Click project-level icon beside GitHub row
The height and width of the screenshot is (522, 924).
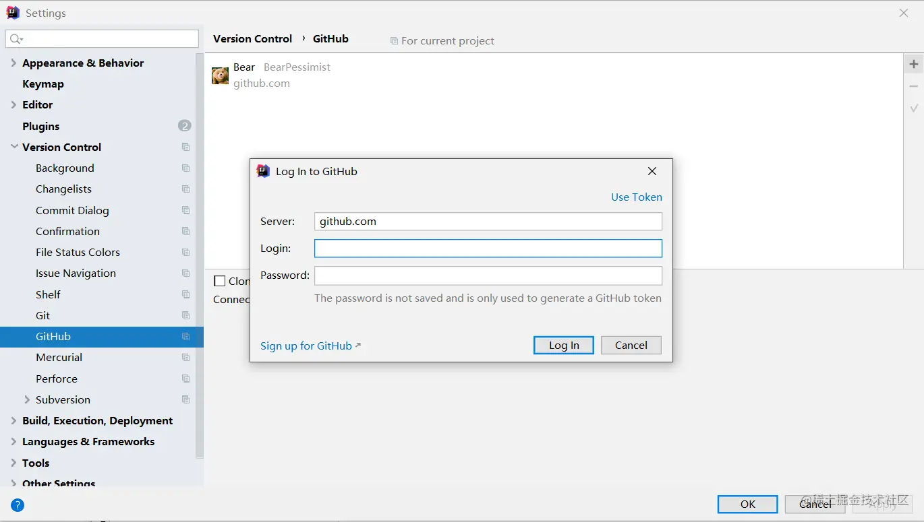pyautogui.click(x=185, y=336)
